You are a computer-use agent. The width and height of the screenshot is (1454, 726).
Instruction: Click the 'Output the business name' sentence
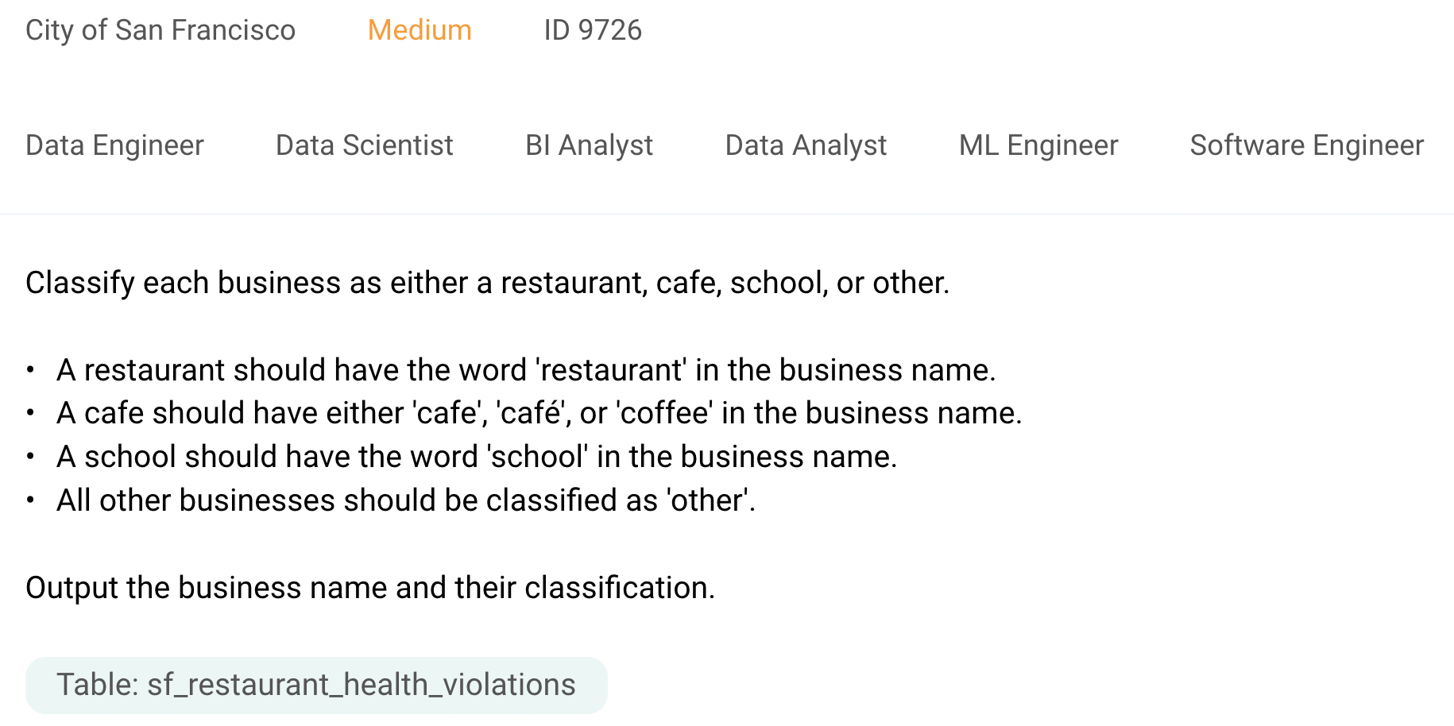pos(370,588)
